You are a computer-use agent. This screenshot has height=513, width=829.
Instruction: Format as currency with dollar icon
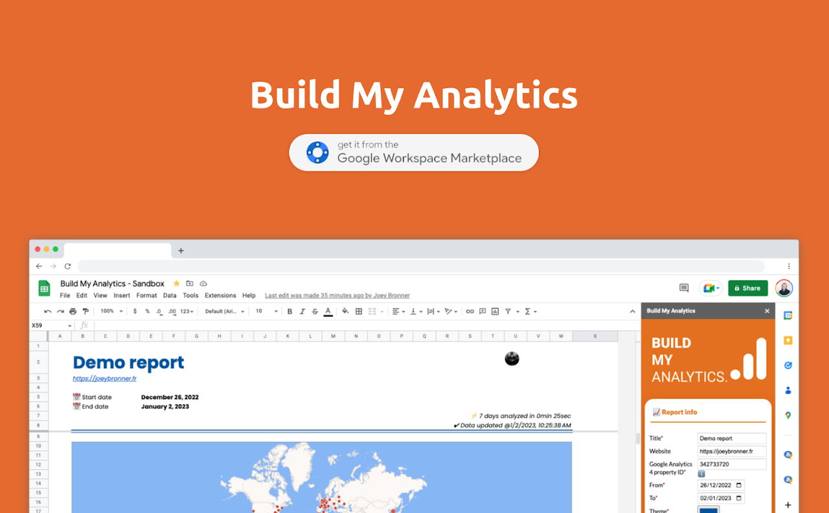tap(135, 311)
